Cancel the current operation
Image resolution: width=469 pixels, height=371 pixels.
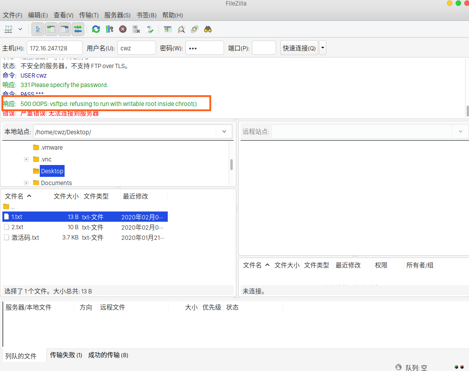click(122, 29)
